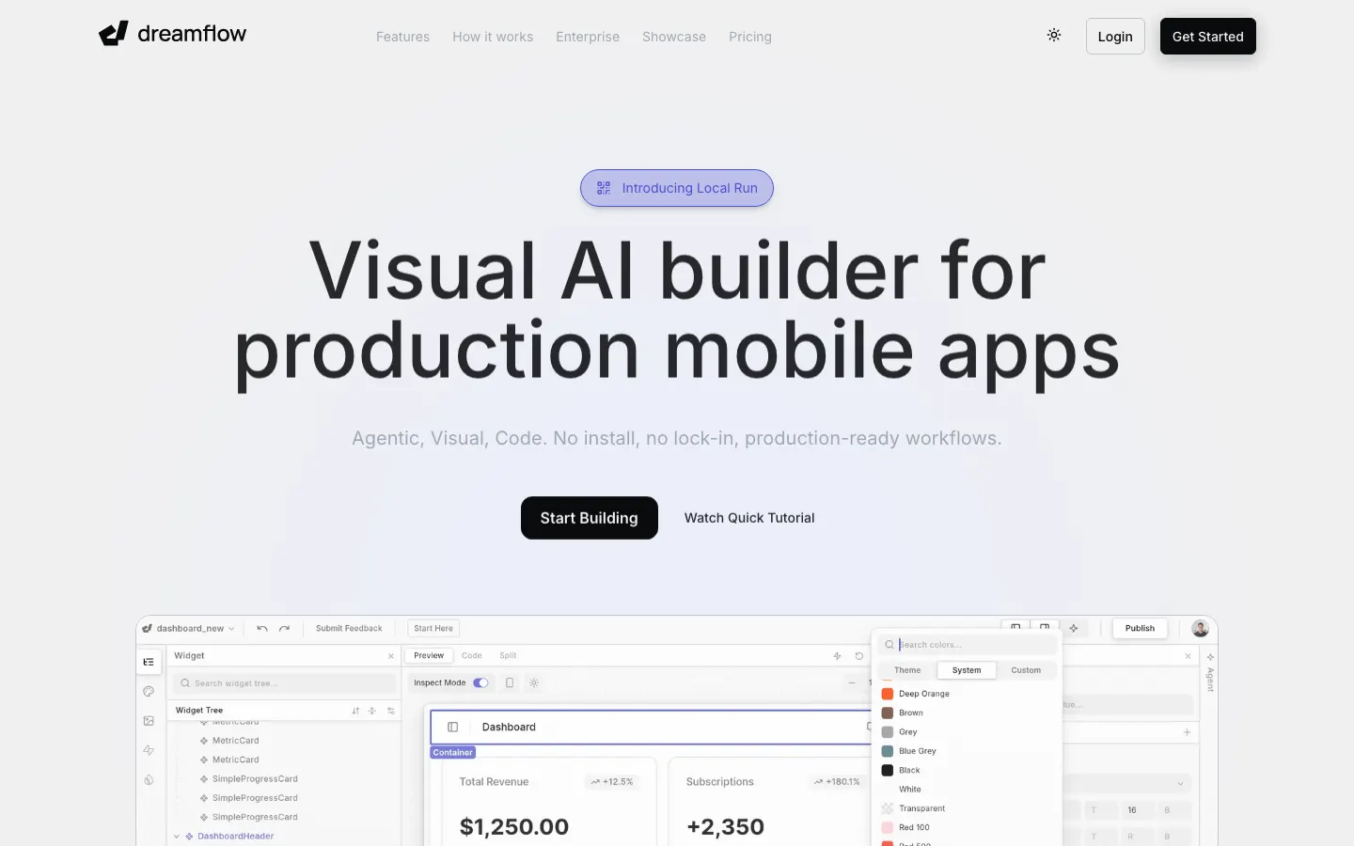Open the image assets icon in the sidebar
This screenshot has height=846, width=1354.
149,721
